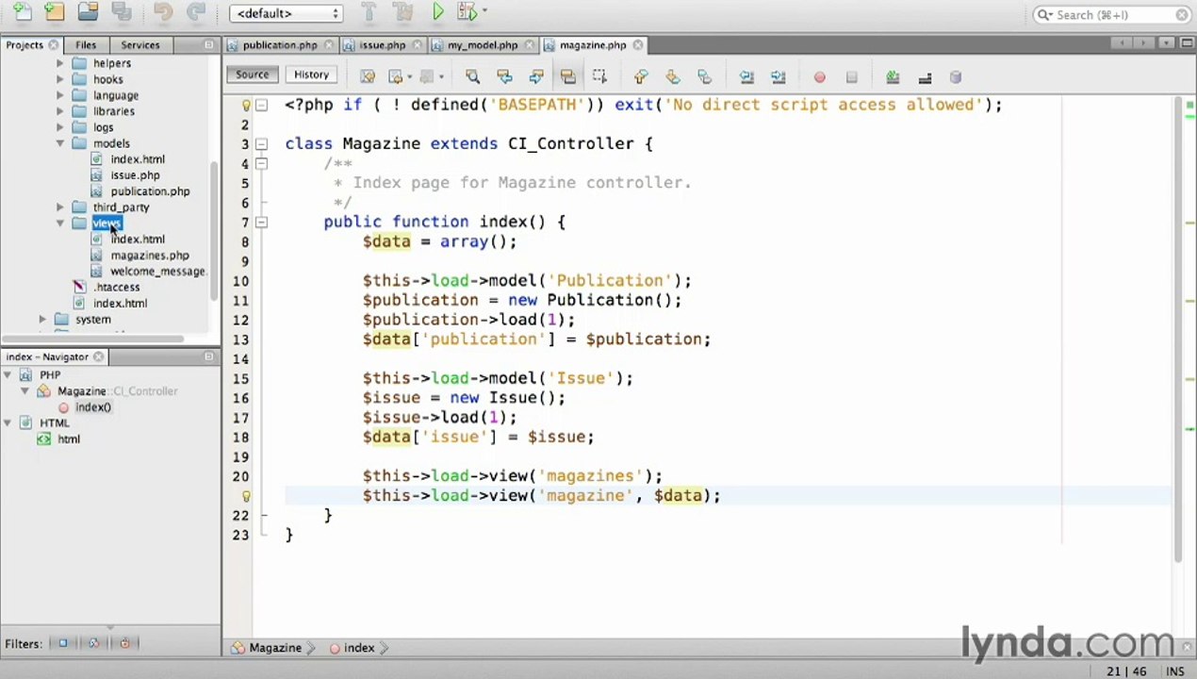The height and width of the screenshot is (679, 1197).
Task: Open issue.php in the models folder
Action: [x=135, y=175]
